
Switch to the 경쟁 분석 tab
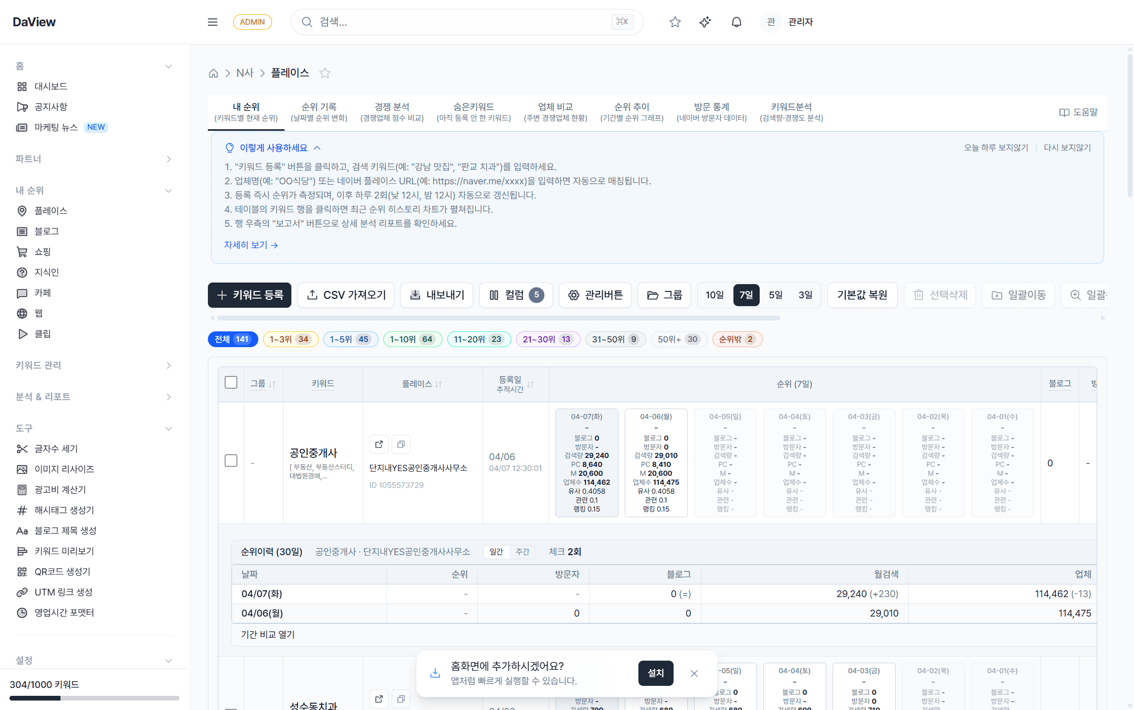pyautogui.click(x=392, y=111)
